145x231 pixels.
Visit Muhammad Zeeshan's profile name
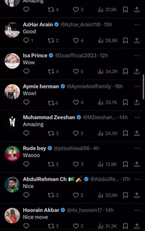click(x=49, y=117)
